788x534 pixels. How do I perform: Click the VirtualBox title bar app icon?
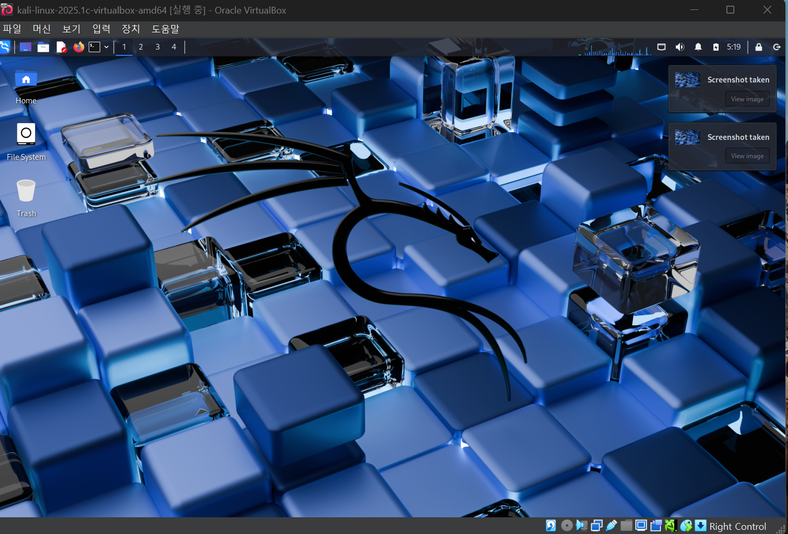pyautogui.click(x=7, y=10)
